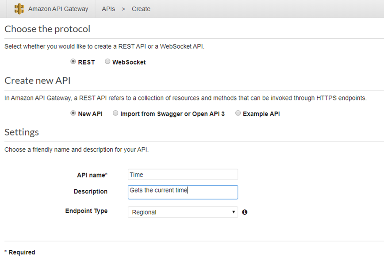Click the Amazon API Gateway logo icon
This screenshot has width=384, height=269.
[x=19, y=9]
